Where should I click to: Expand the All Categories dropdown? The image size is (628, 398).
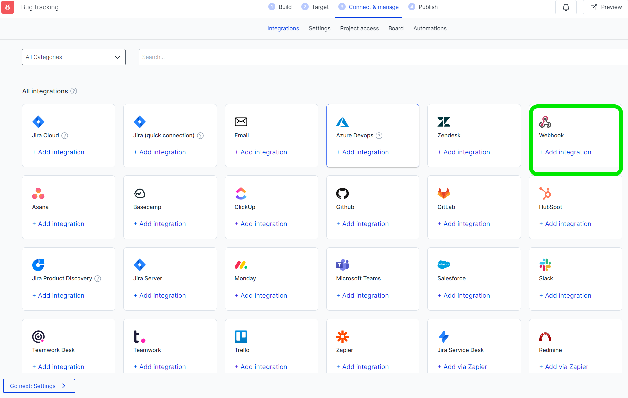coord(74,57)
